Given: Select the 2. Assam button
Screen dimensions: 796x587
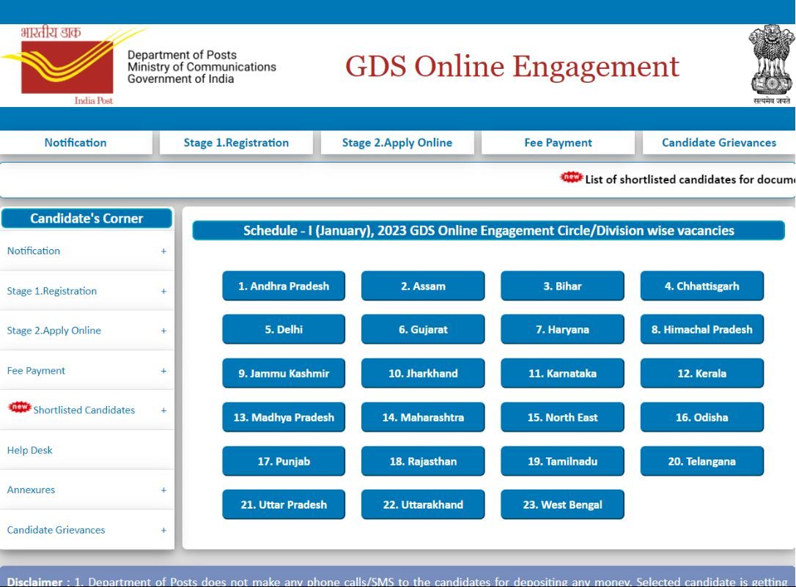Looking at the screenshot, I should (423, 286).
